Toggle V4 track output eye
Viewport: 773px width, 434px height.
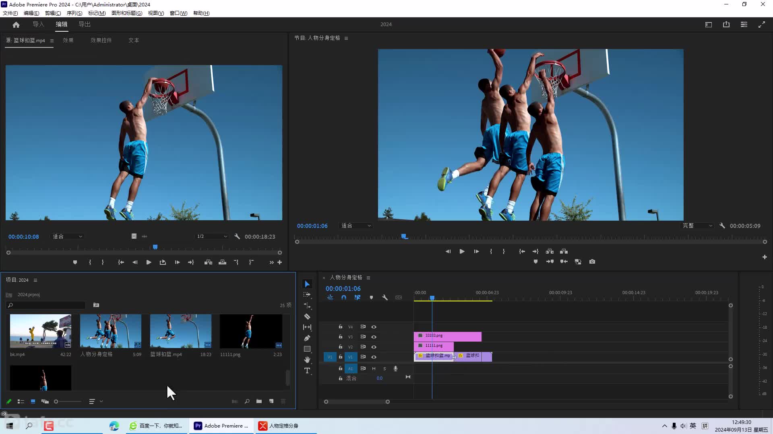point(374,327)
